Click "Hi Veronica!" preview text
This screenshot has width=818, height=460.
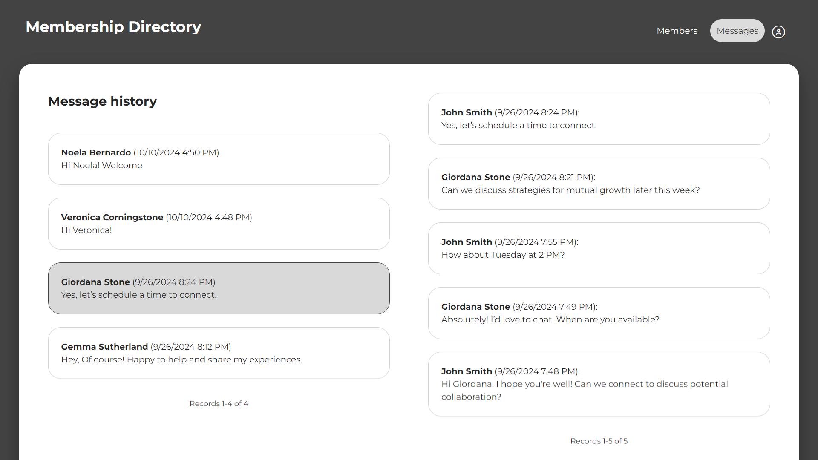click(x=86, y=230)
